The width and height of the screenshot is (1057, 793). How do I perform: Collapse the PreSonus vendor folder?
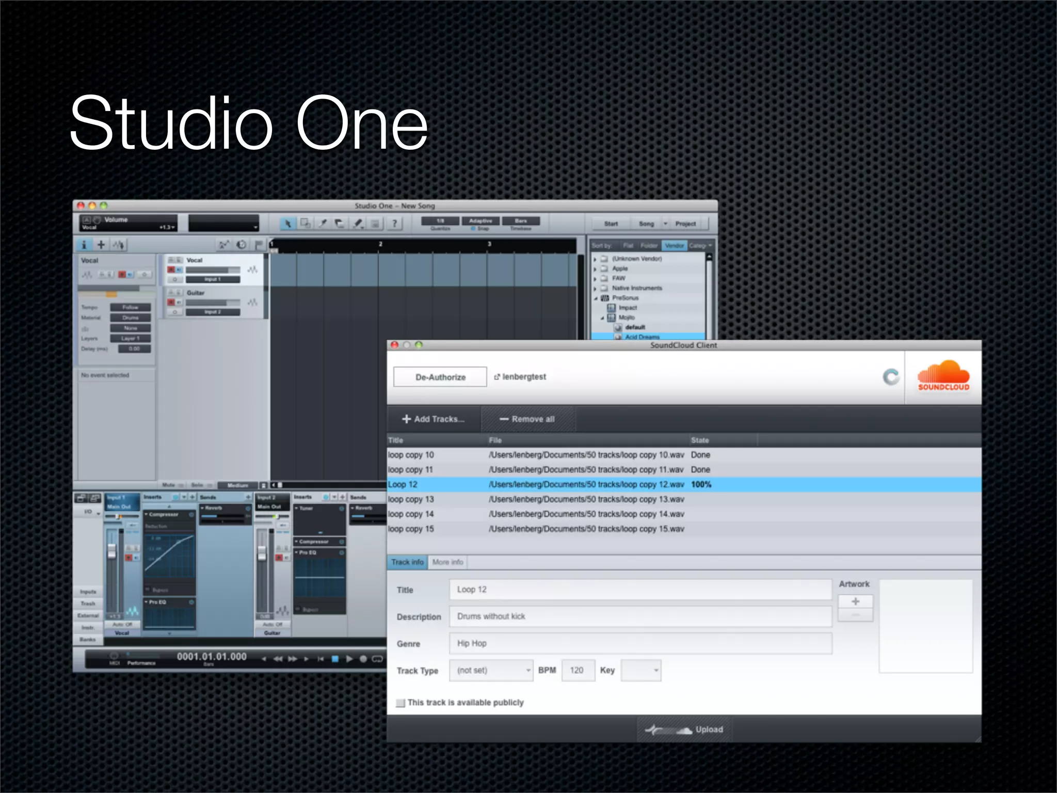pos(595,298)
